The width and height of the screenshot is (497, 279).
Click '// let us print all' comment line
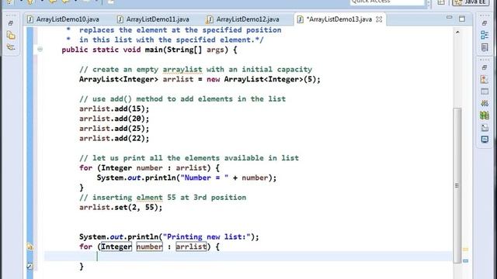coord(189,158)
